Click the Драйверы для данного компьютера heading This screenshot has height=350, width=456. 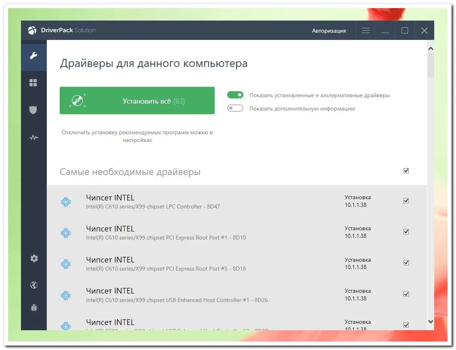pyautogui.click(x=154, y=63)
